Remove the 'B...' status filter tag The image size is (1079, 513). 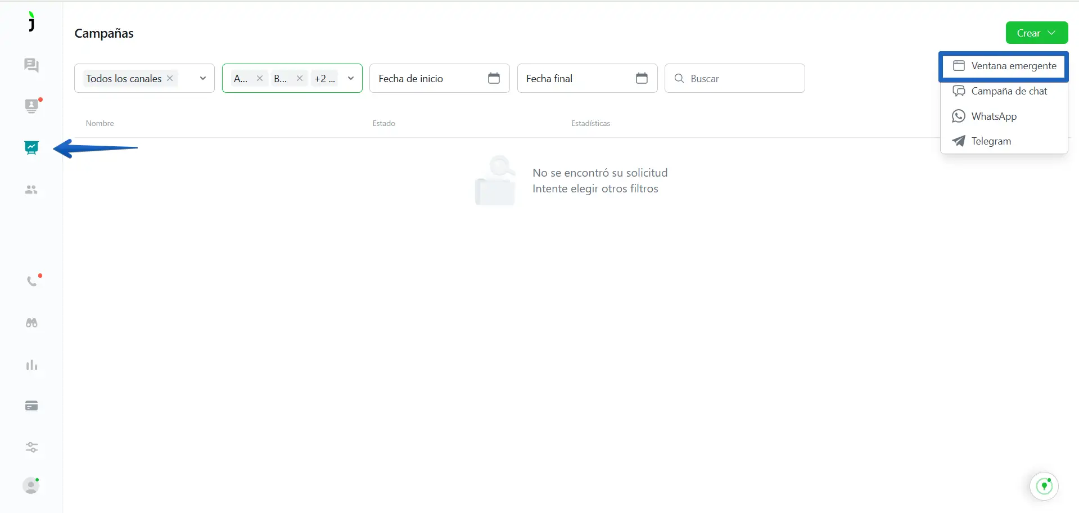[x=300, y=78]
